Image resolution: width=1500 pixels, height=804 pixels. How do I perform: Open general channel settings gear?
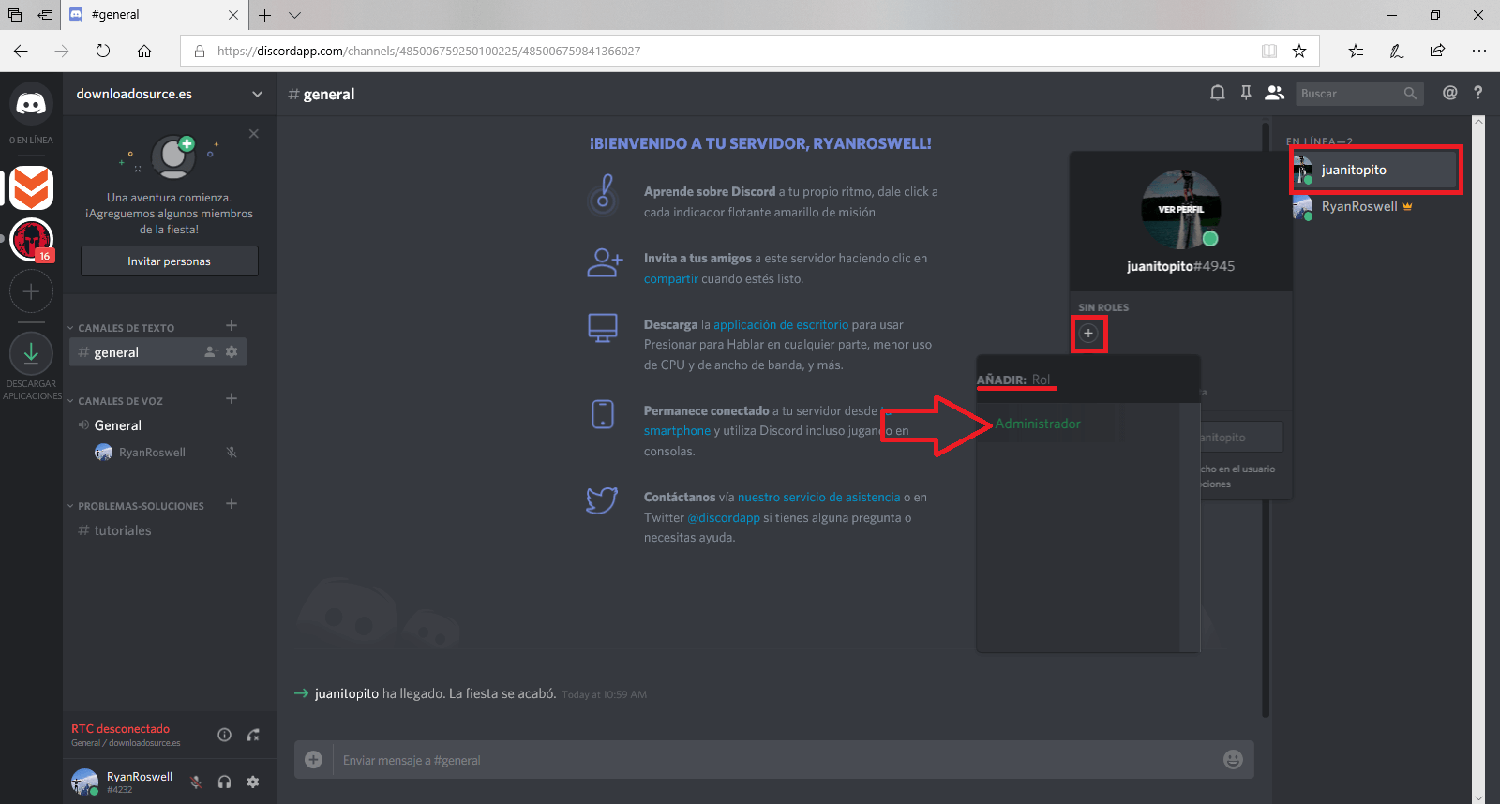point(232,352)
